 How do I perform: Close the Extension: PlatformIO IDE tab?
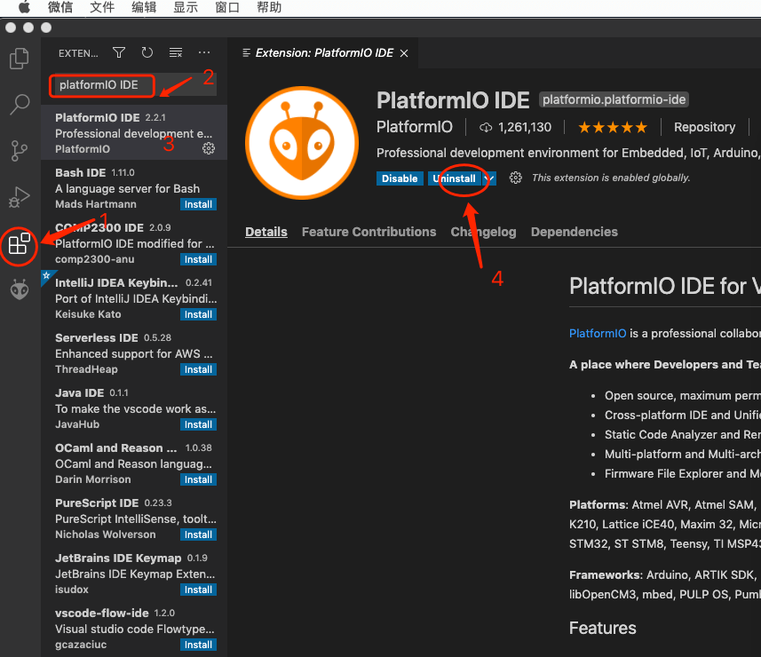pyautogui.click(x=404, y=53)
